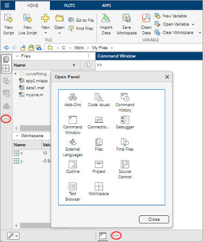
Task: Collapse the Workspace panel
Action: [x=17, y=136]
